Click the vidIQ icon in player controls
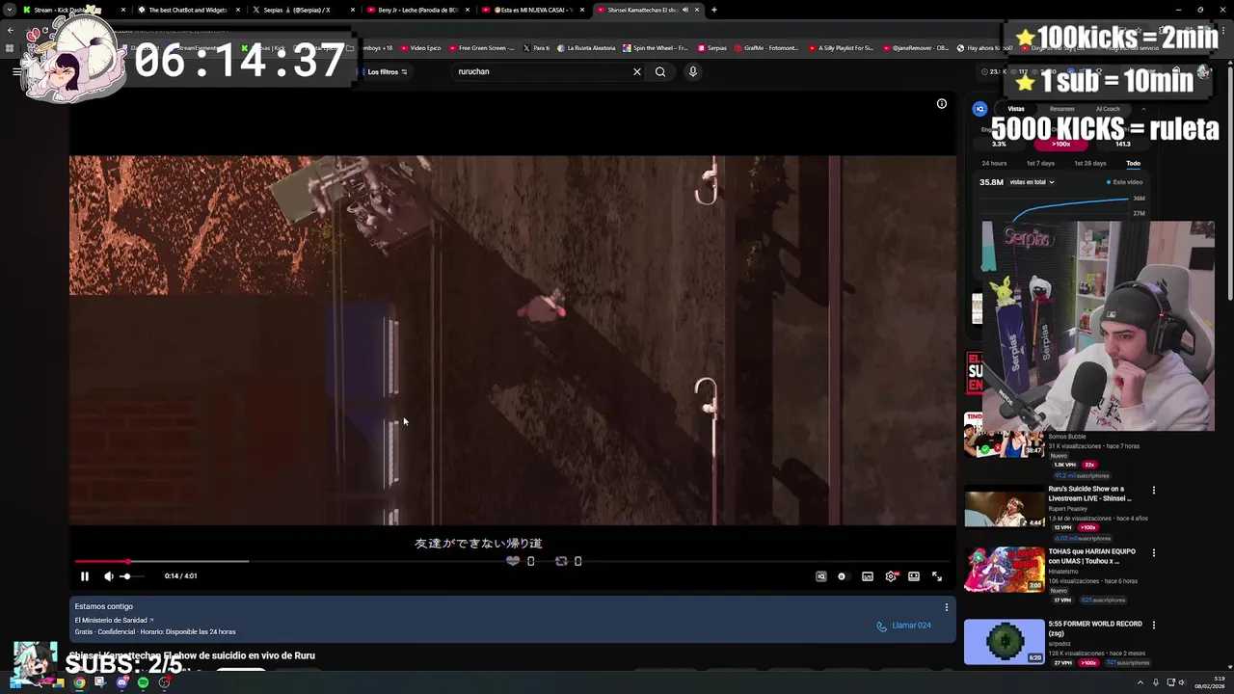The width and height of the screenshot is (1234, 694). click(821, 576)
